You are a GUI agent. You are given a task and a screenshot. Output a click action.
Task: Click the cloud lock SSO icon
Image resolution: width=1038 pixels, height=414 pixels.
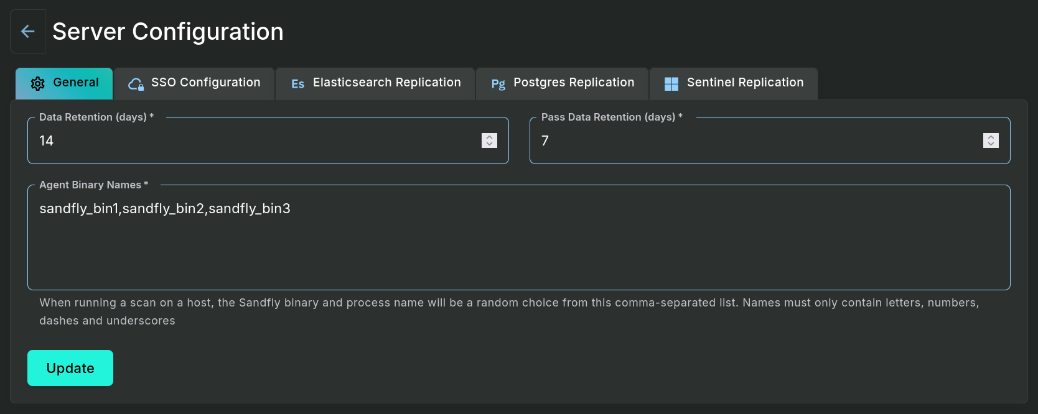point(136,83)
